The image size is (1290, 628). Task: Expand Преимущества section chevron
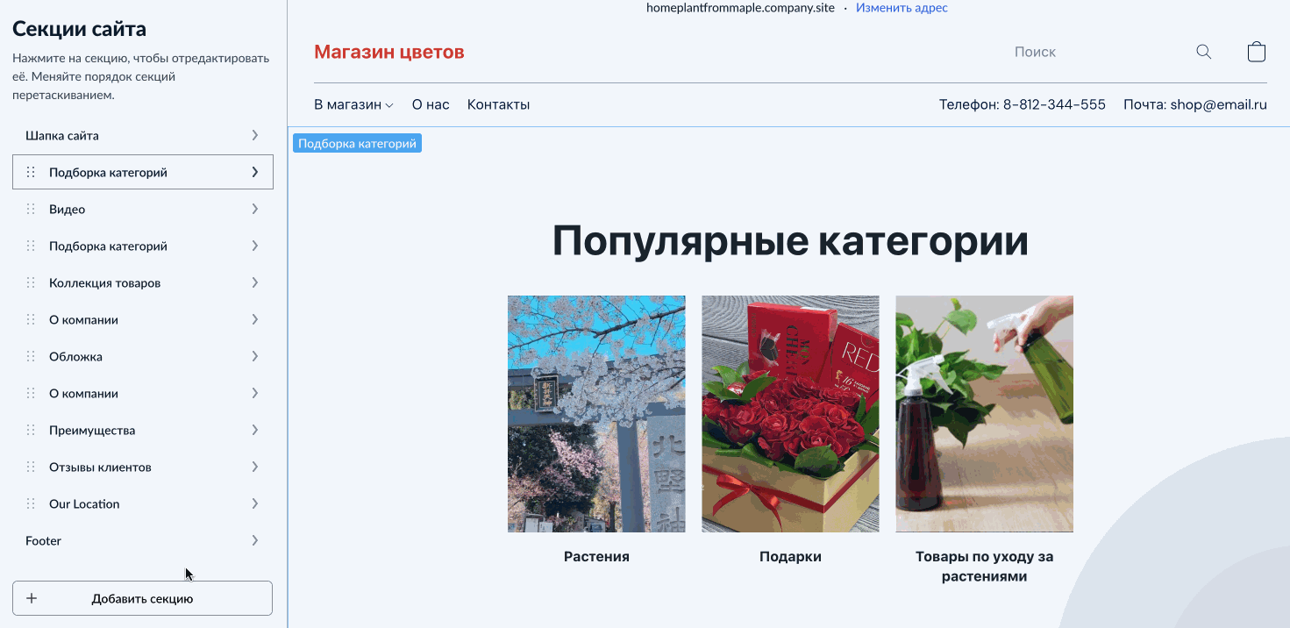[255, 430]
